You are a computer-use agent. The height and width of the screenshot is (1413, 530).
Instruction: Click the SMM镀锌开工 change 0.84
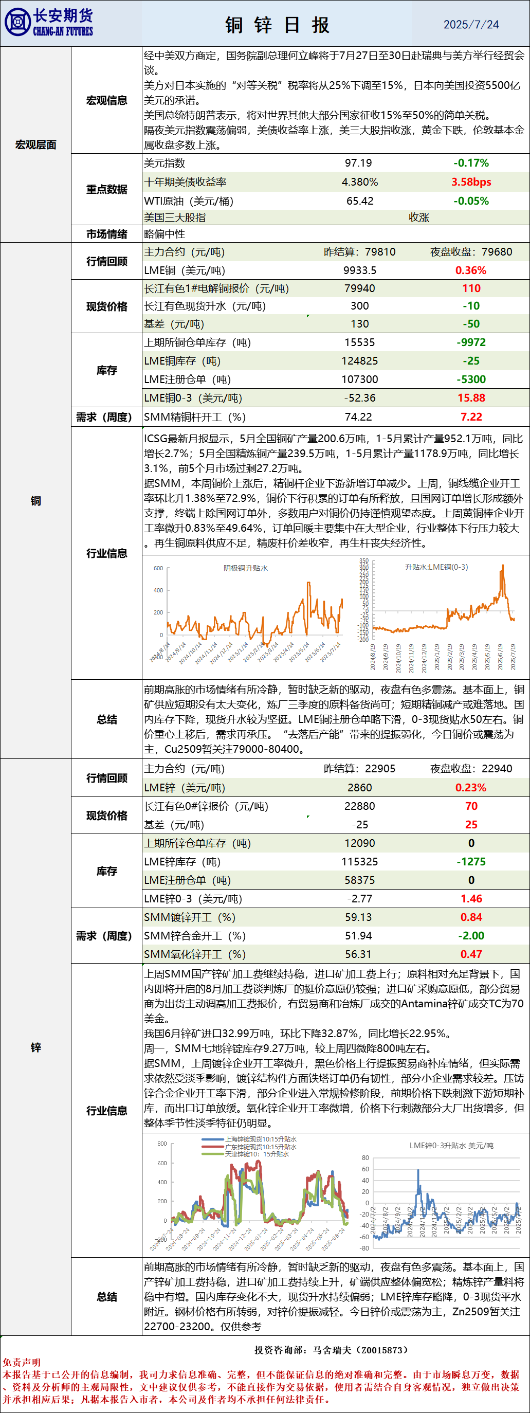(x=471, y=917)
